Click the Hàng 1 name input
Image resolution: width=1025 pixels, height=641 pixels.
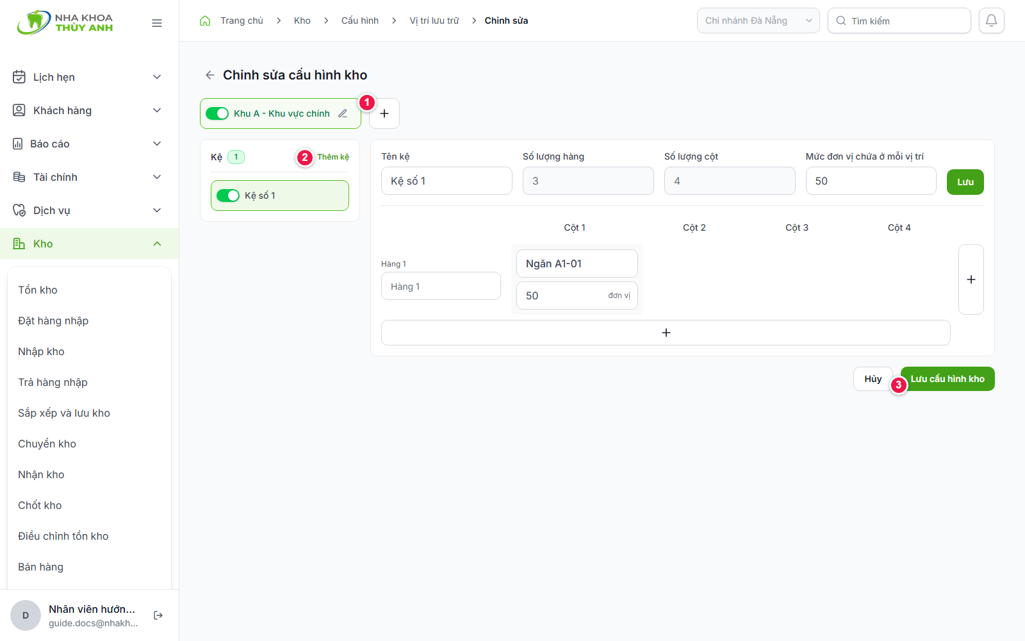click(441, 286)
